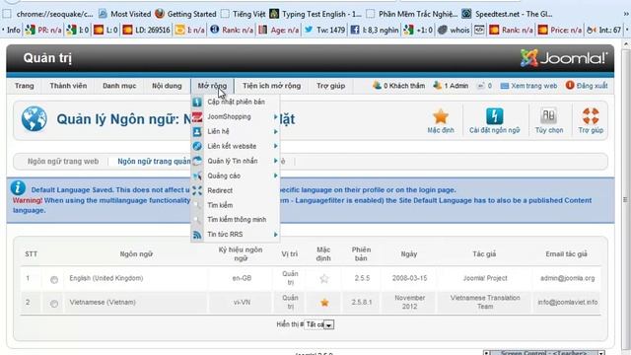Toggle the Vietnamese default orange star

coord(324,303)
